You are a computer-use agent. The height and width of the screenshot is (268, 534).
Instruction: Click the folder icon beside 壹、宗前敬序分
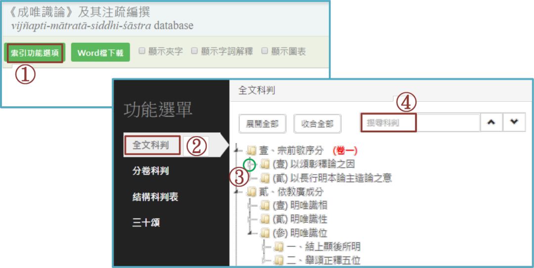pyautogui.click(x=251, y=150)
